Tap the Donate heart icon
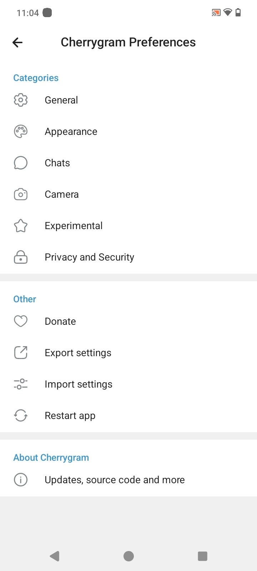 (21, 321)
